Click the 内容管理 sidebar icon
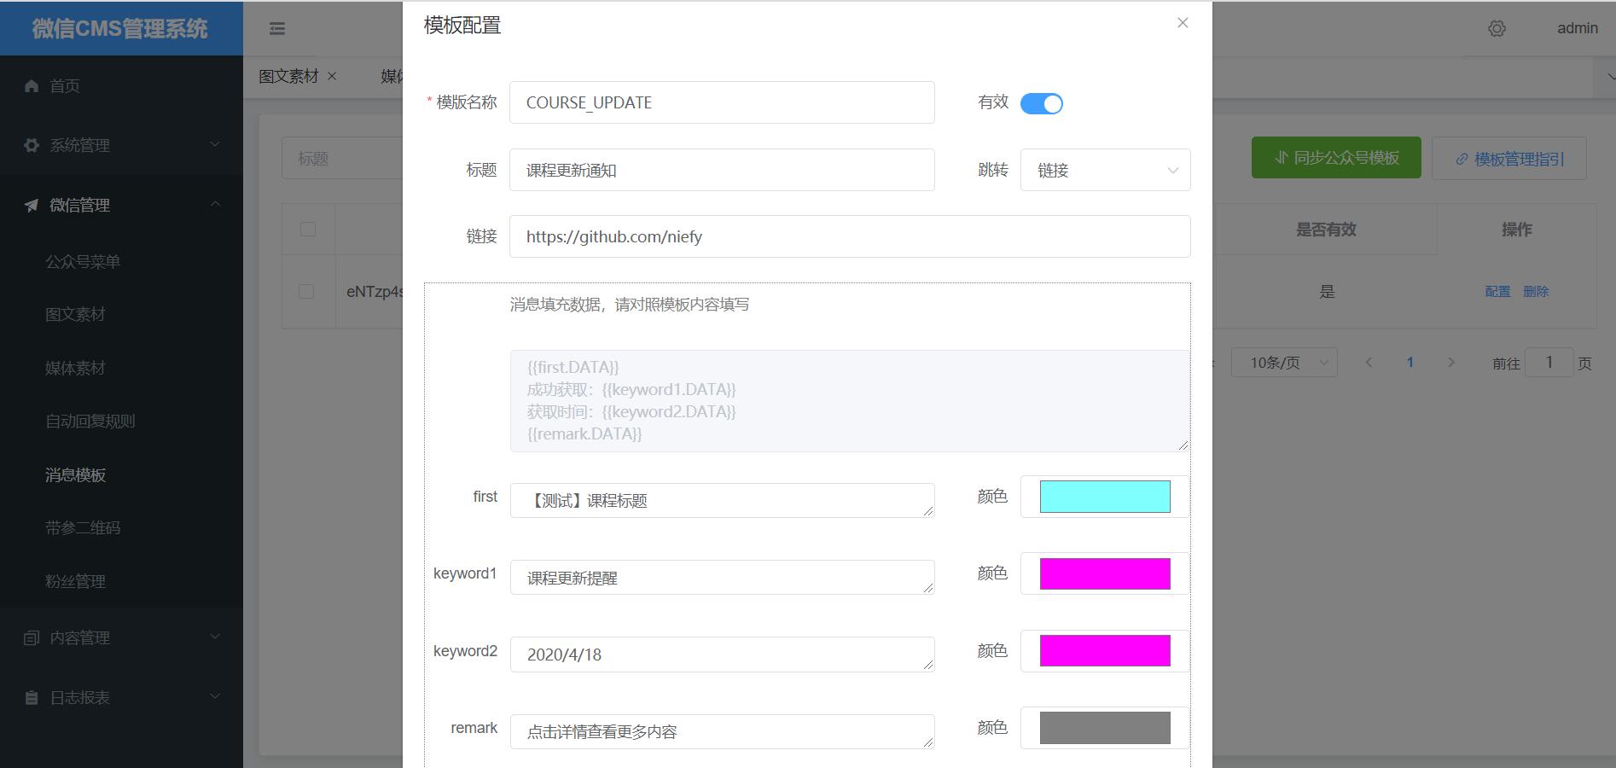The image size is (1616, 768). point(31,637)
